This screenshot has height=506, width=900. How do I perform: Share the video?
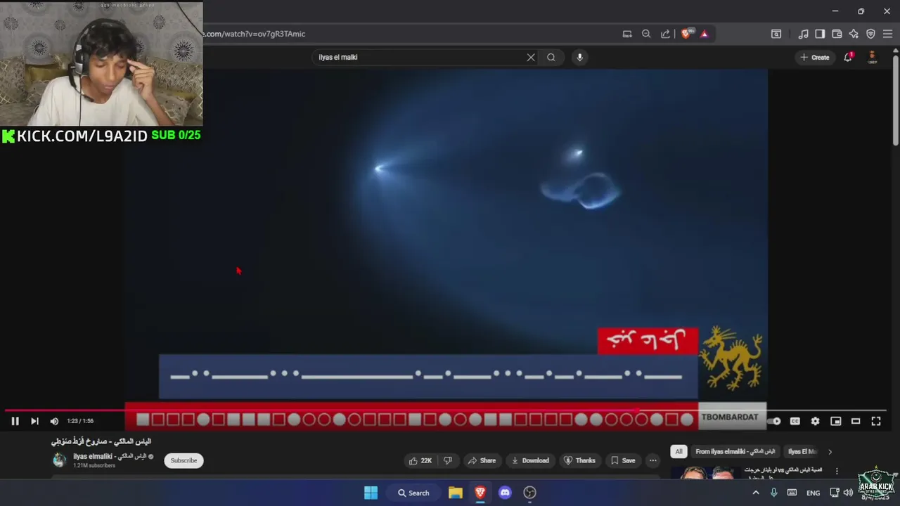(x=482, y=460)
